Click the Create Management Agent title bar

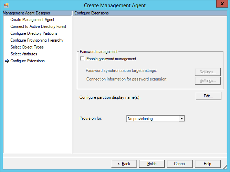point(115,5)
